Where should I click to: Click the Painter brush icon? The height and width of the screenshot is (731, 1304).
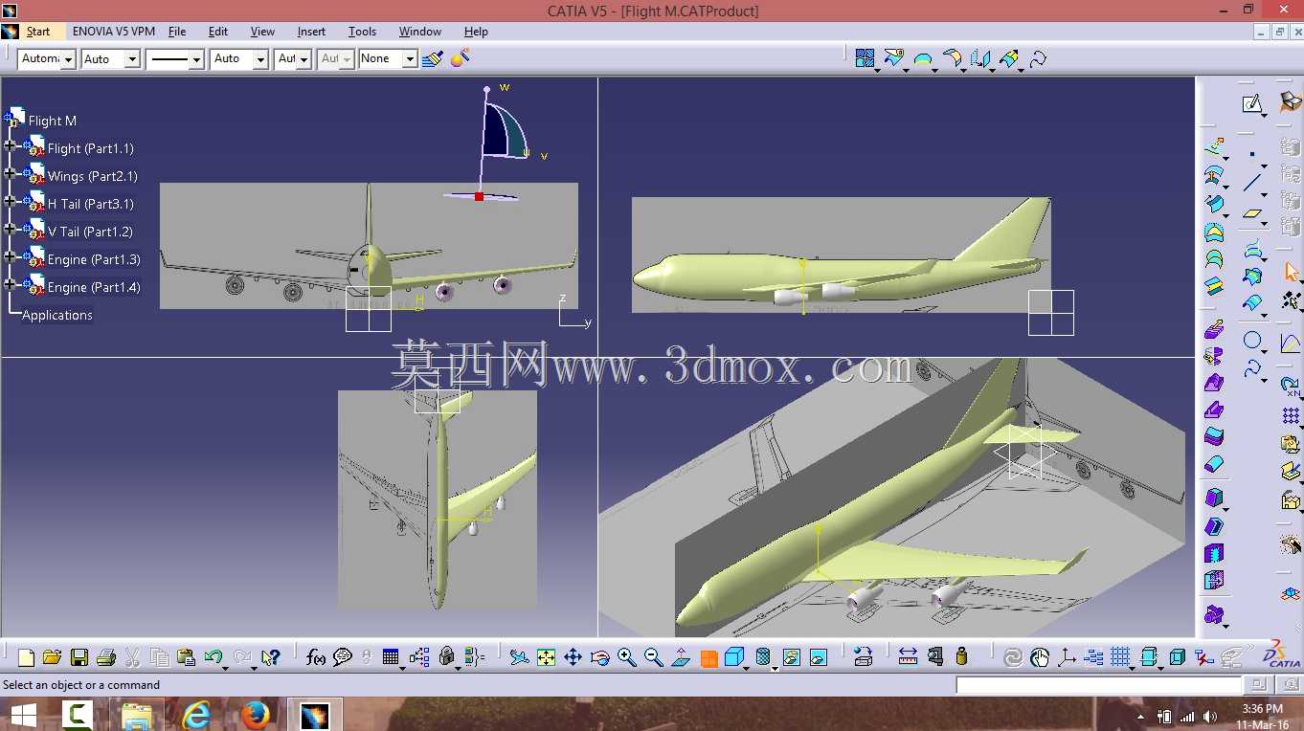pyautogui.click(x=432, y=58)
